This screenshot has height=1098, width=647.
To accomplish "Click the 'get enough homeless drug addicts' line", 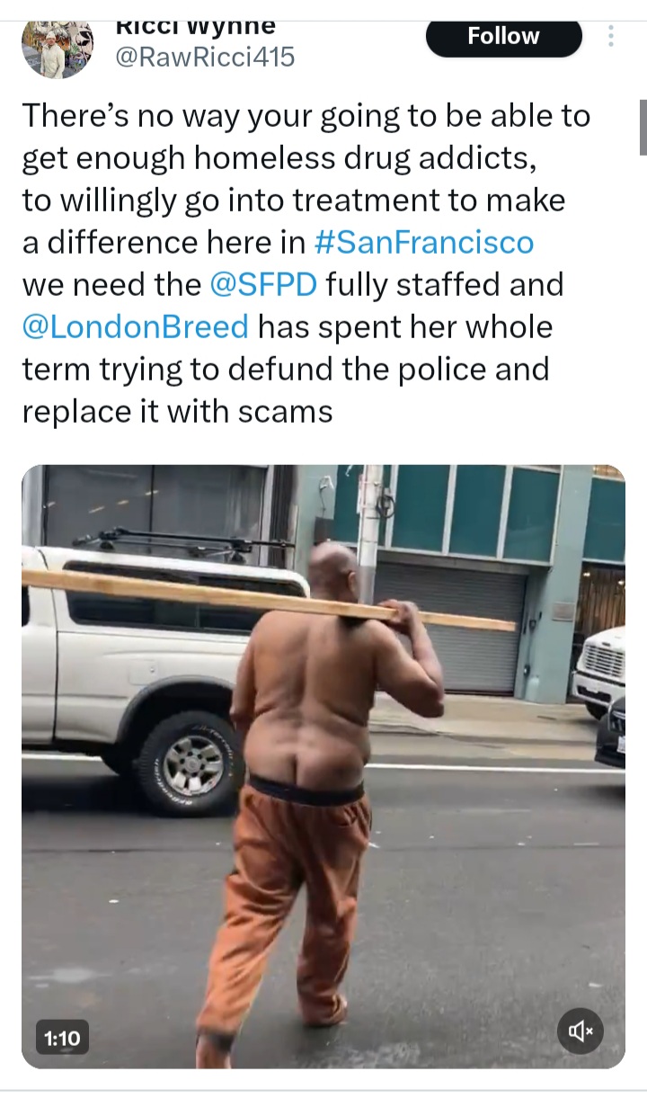I will 279,158.
